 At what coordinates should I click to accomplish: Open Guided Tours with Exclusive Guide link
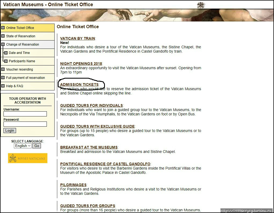tap(97, 126)
